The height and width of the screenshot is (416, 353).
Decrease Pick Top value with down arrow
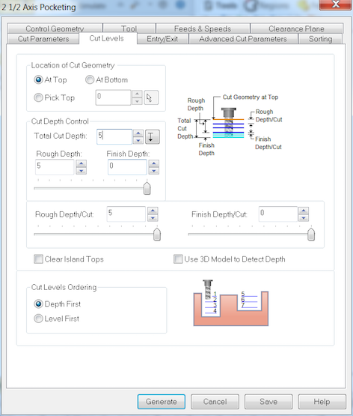(137, 101)
